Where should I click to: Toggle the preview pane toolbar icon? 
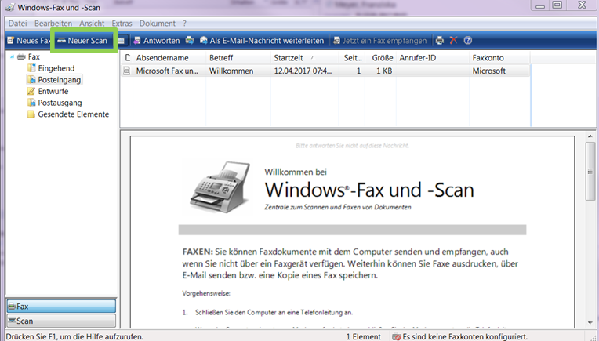click(121, 41)
